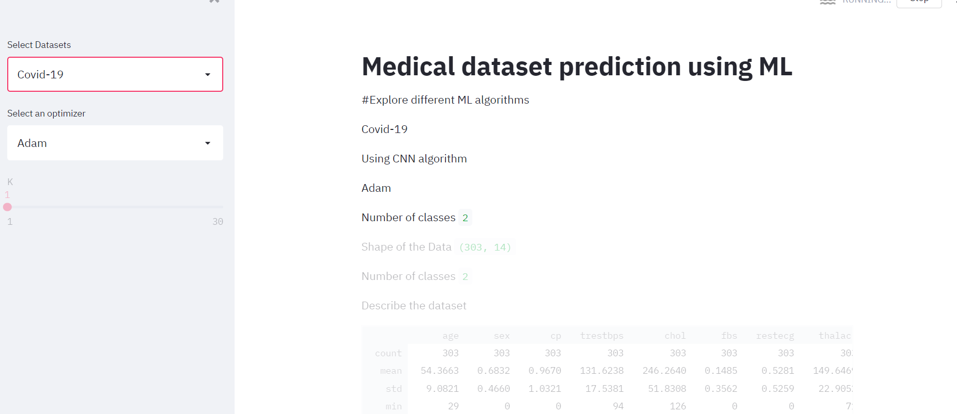Set K slider near maximum 30

[221, 207]
